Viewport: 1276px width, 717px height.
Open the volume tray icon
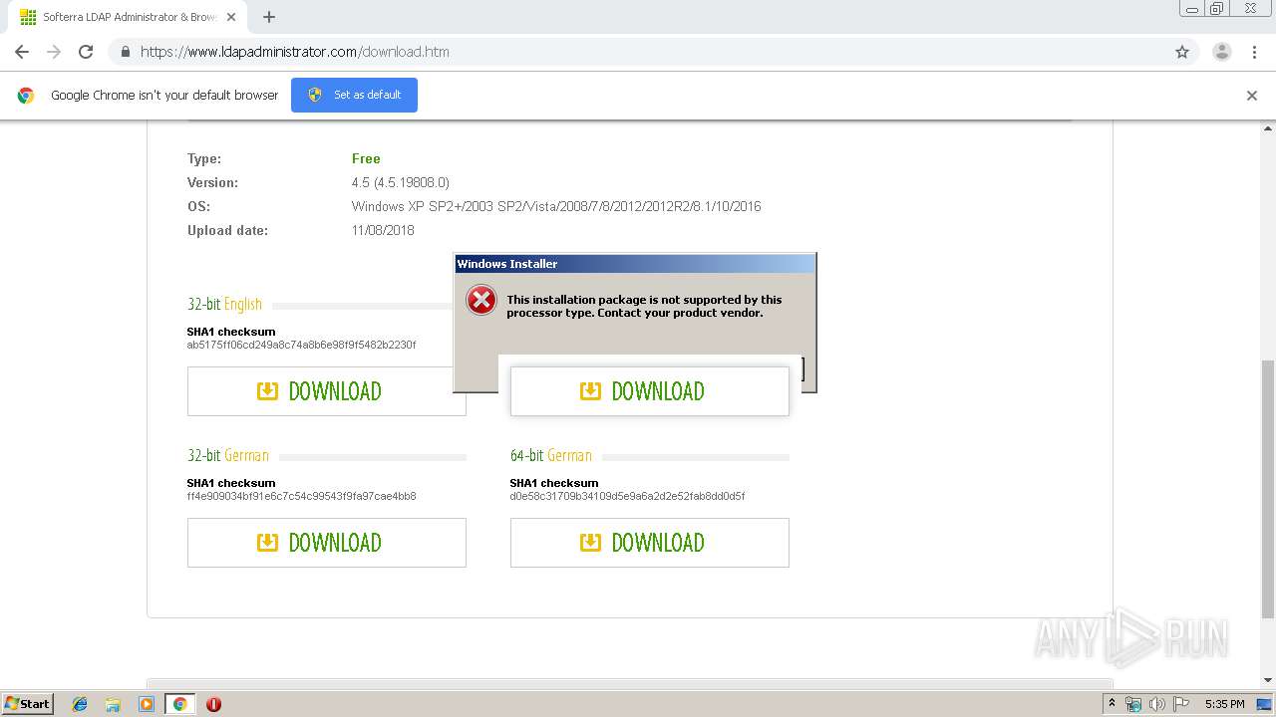[x=1157, y=704]
